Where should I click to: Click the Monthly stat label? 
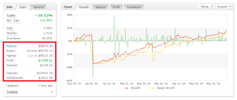click(12, 33)
